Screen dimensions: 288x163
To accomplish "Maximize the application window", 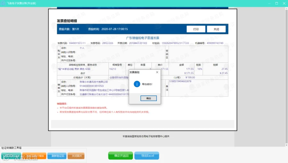I will 276,3.
